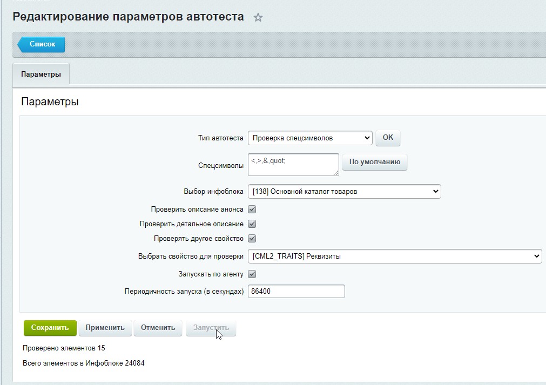Click the Редактирование параметров автотеста heading

tap(128, 17)
